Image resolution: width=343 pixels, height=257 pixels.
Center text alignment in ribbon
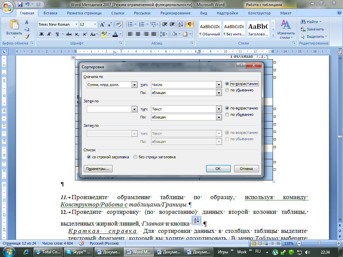coord(138,34)
